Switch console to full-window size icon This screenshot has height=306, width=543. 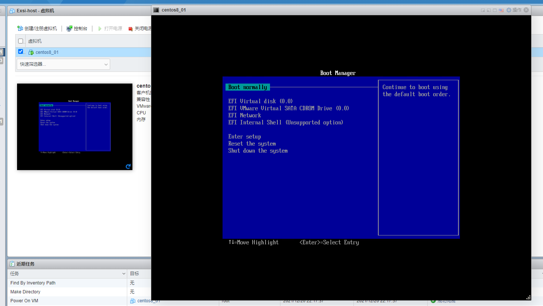point(495,10)
